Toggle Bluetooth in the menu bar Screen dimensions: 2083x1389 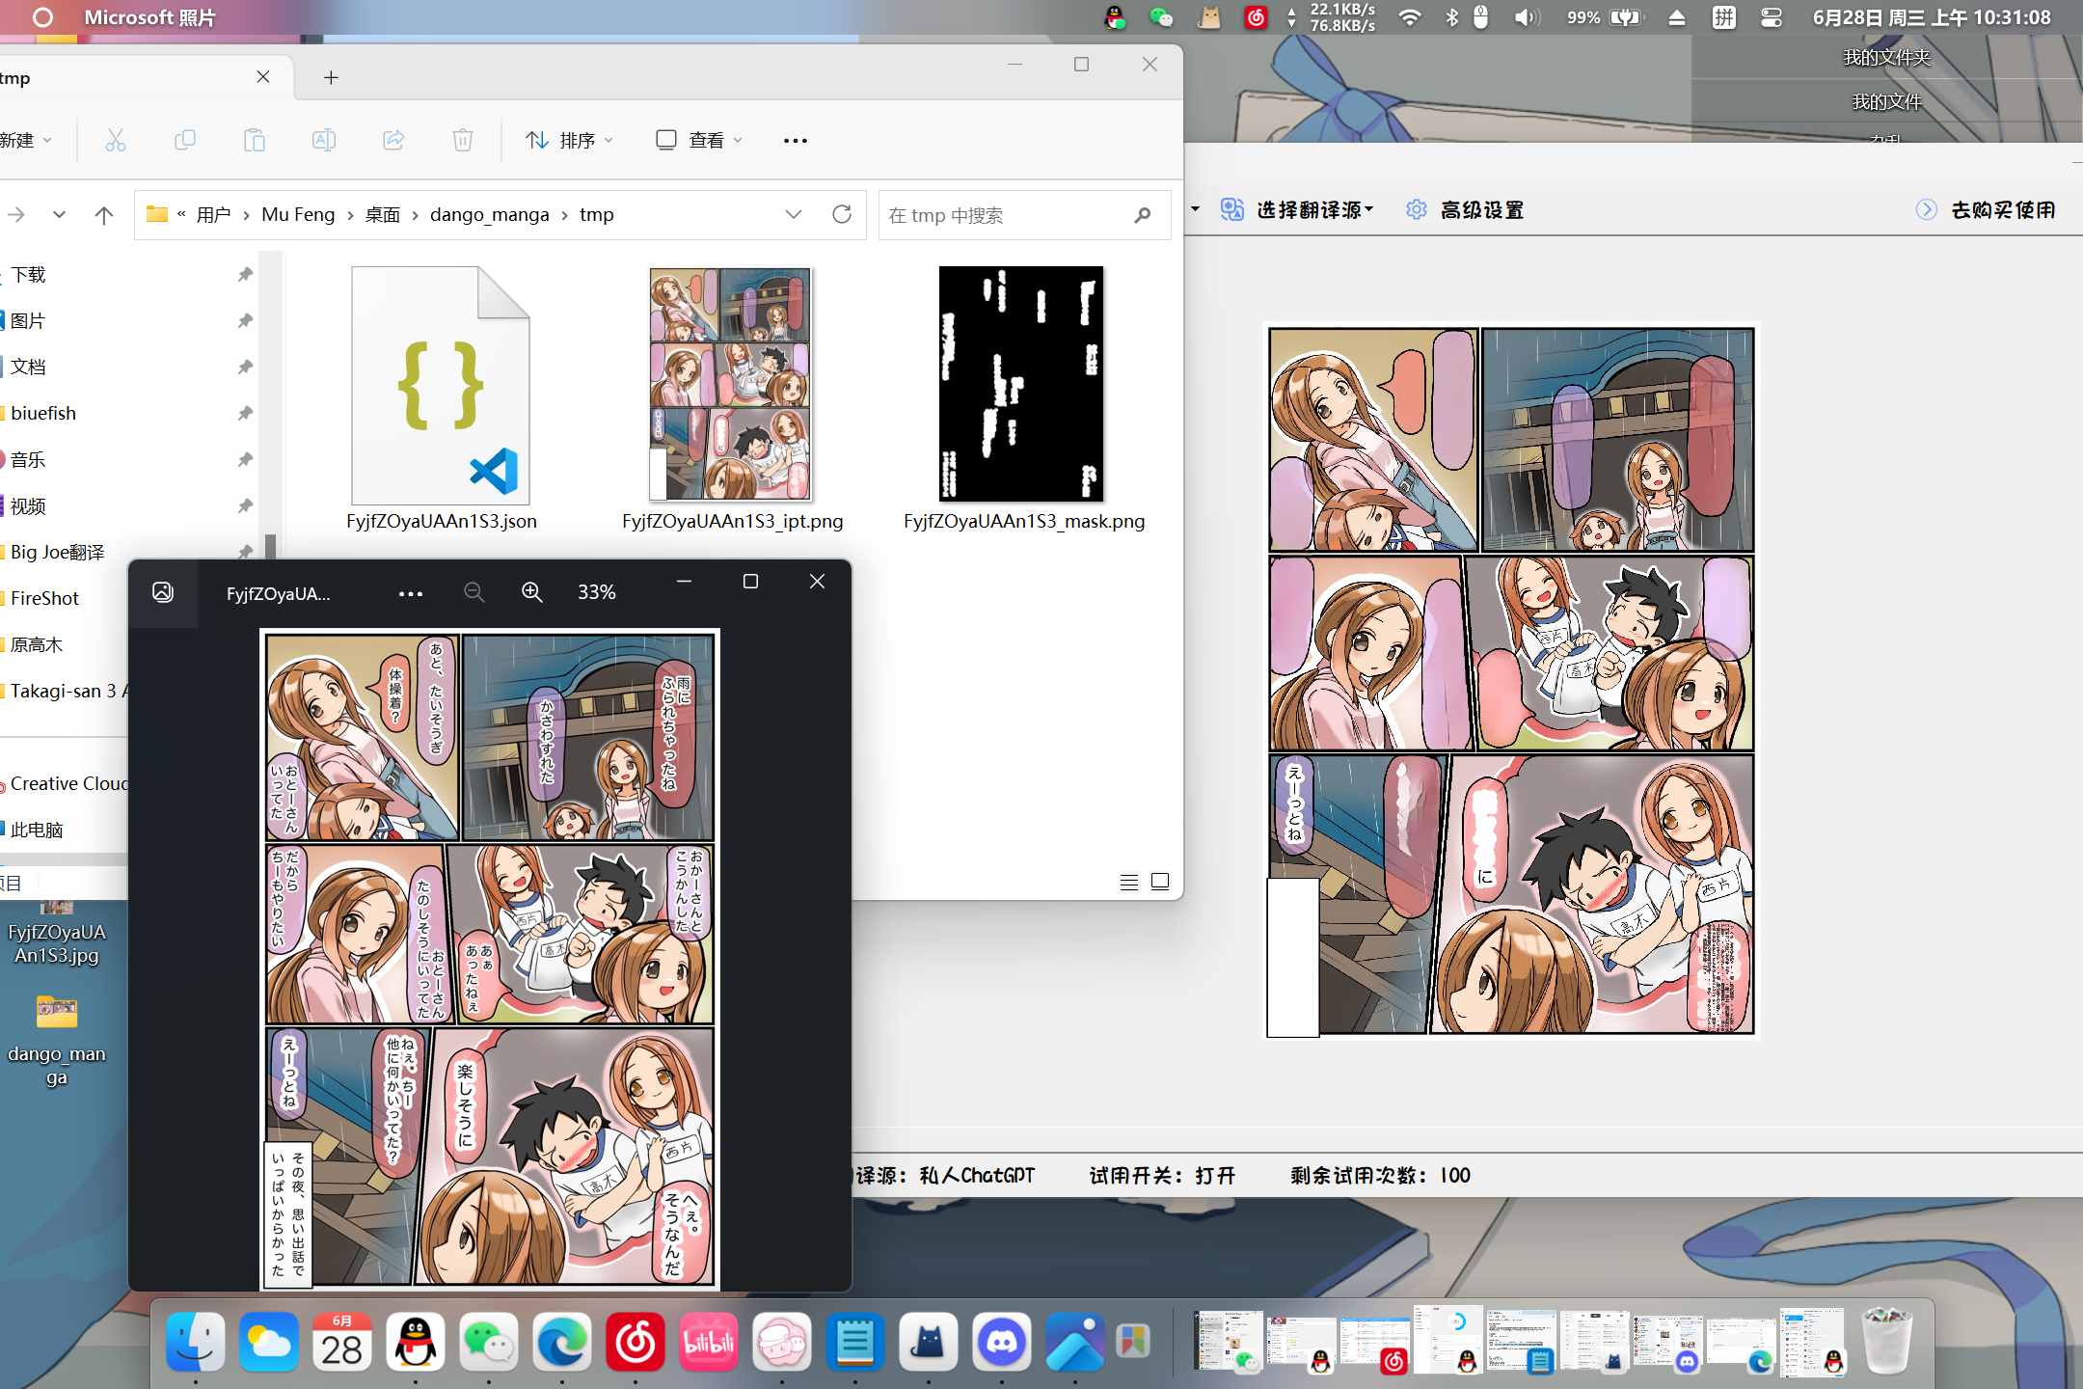coord(1450,17)
